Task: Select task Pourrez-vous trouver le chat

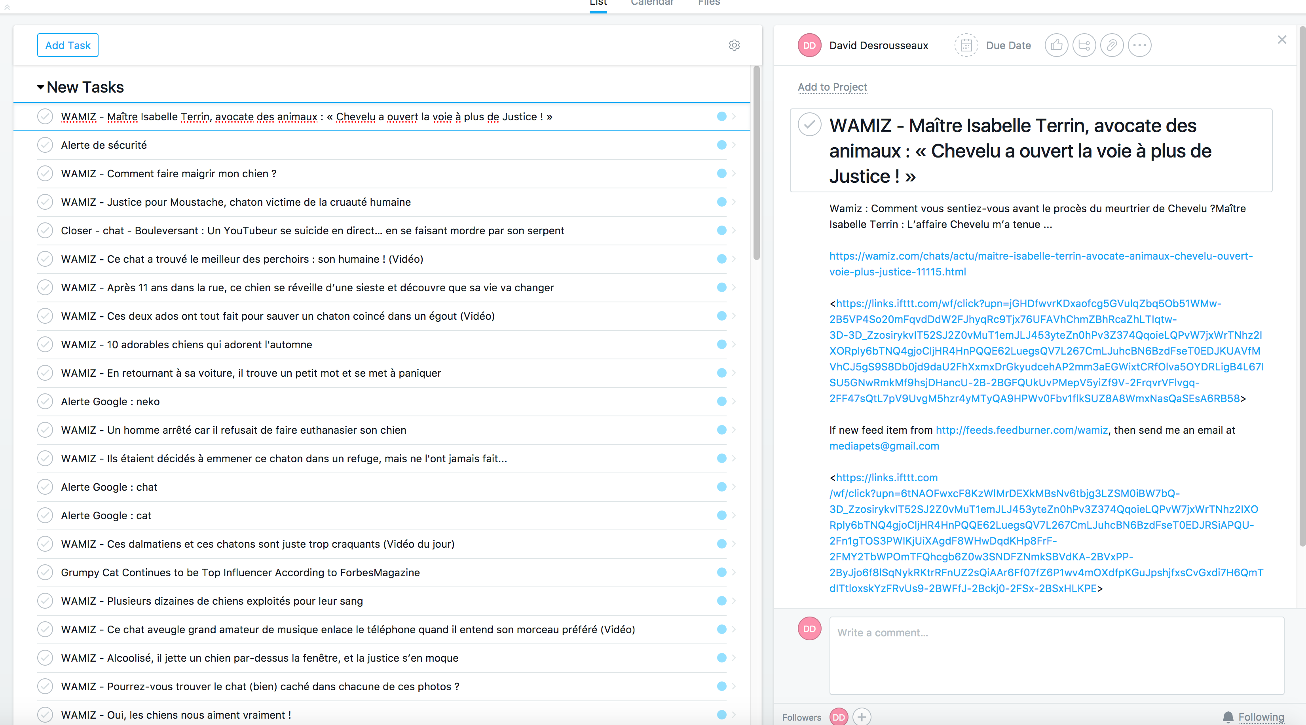Action: (x=260, y=687)
